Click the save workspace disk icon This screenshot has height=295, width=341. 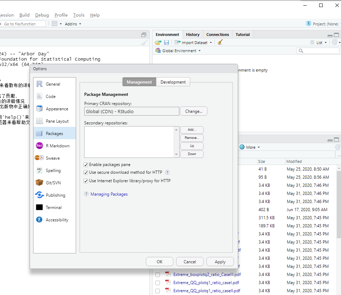(166, 42)
